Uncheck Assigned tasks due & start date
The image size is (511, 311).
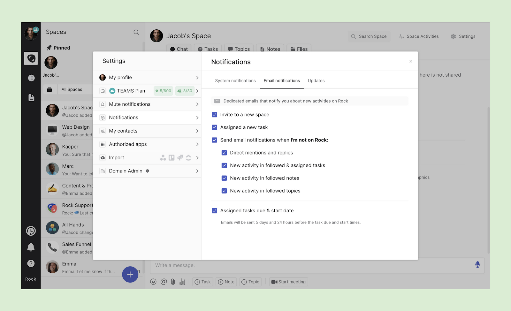click(215, 211)
